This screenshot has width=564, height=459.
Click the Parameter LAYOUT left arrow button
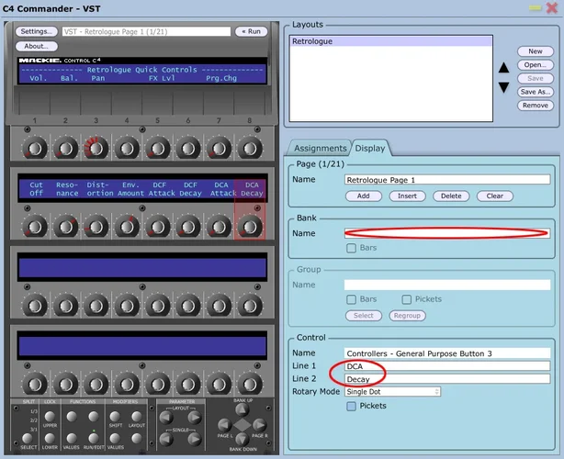(166, 418)
